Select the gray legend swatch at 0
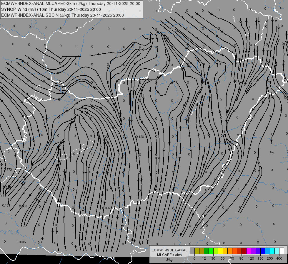The width and height of the screenshot is (288, 264). coord(192,251)
